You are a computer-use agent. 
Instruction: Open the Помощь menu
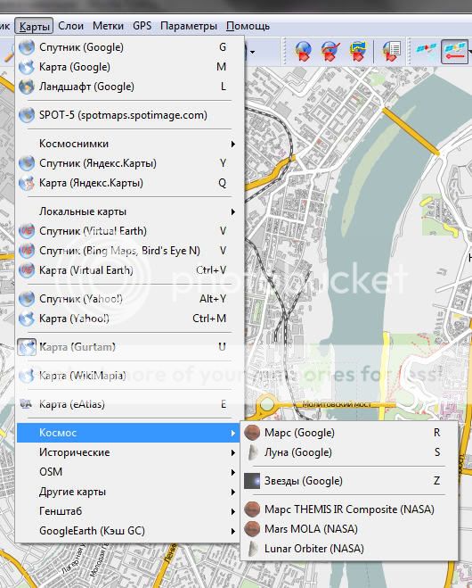[x=248, y=26]
